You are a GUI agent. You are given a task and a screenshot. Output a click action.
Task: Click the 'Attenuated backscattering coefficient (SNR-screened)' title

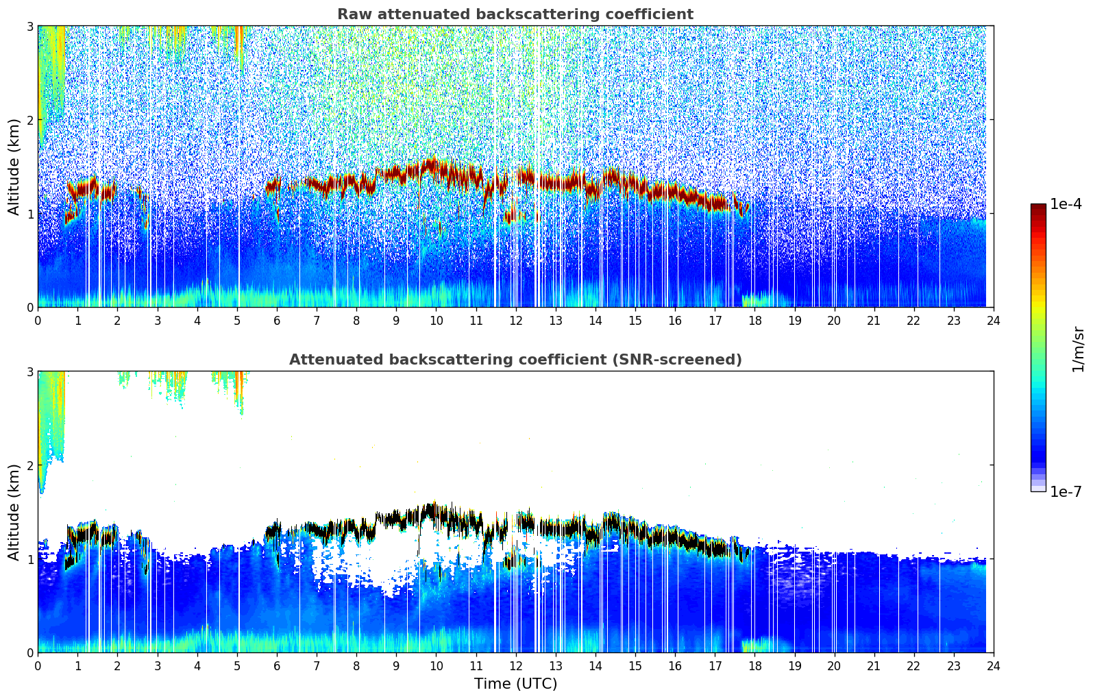click(515, 360)
